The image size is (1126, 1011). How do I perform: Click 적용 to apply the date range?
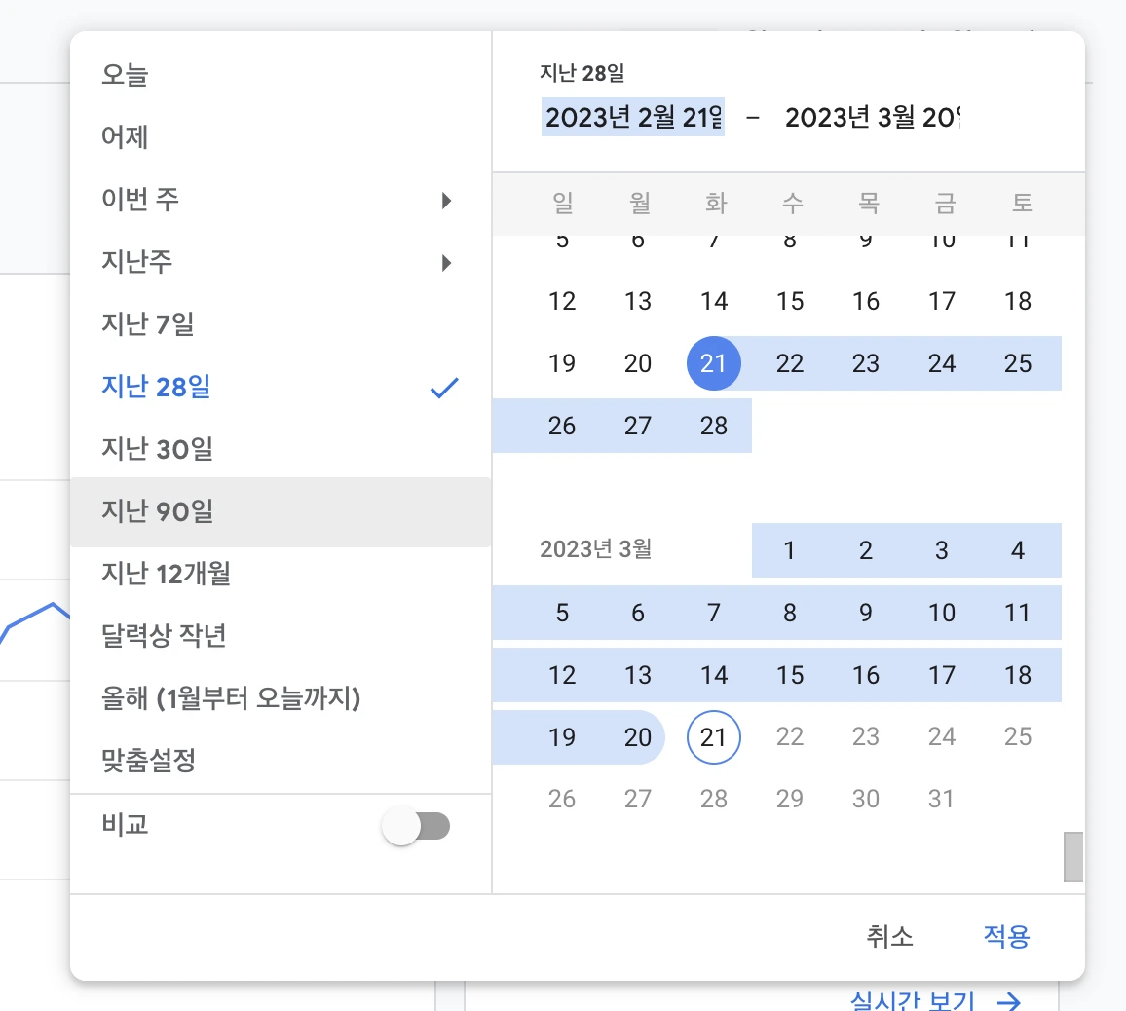click(1005, 936)
